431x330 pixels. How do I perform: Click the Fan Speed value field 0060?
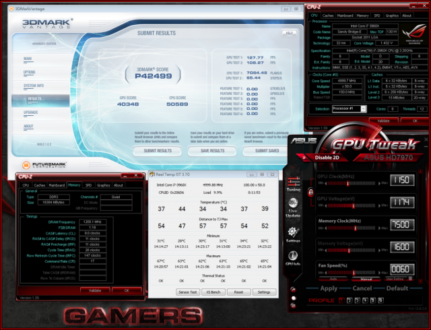[402, 269]
